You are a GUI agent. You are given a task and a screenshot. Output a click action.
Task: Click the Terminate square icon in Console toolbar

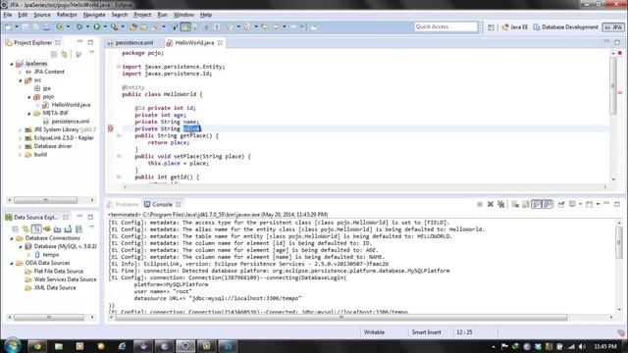480,205
